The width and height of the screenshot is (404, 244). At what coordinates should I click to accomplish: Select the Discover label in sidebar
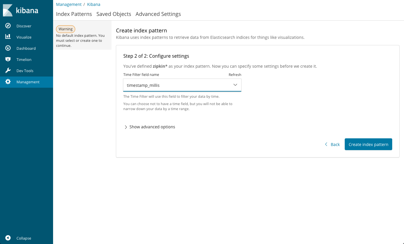point(24,26)
